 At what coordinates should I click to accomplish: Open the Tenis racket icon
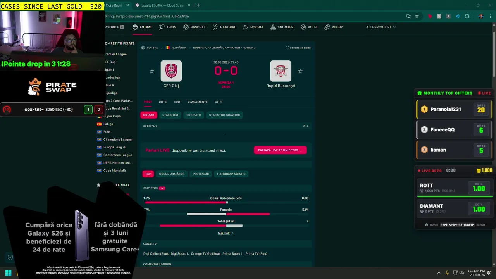point(162,27)
